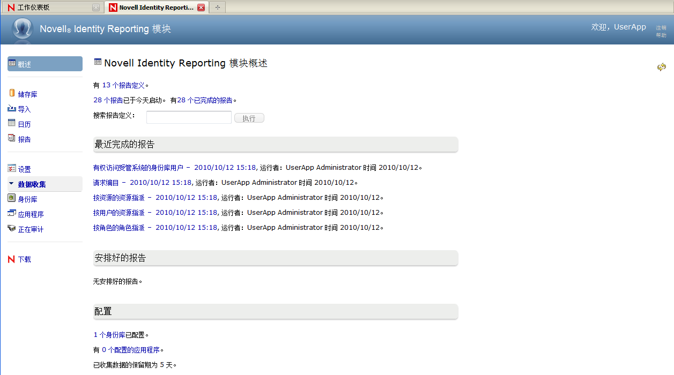Focus the 搜索报告定义 input field

click(189, 117)
